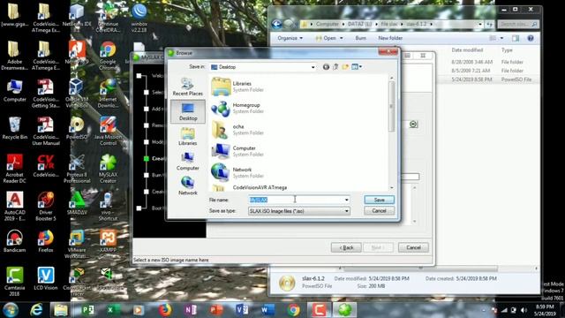Open the MySLAX Creator desktop shortcut

coord(108,169)
